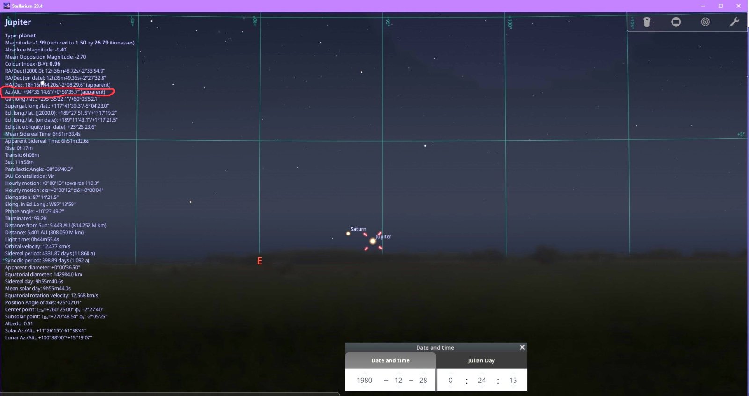Click the Stellarium app icon in title bar

6,6
